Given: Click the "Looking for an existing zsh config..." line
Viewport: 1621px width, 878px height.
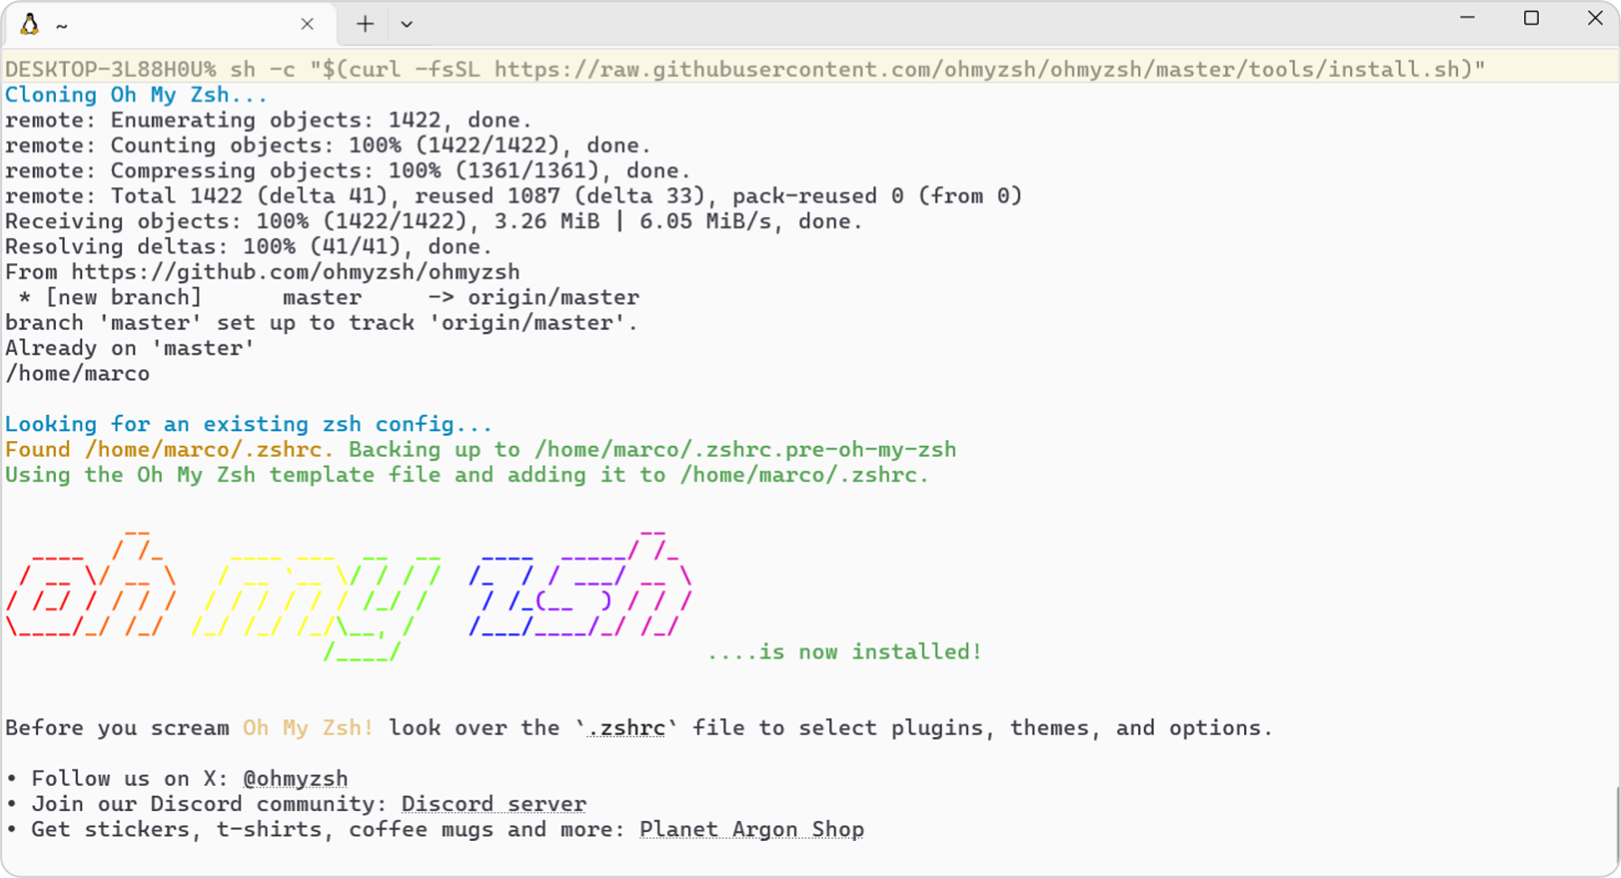Looking at the screenshot, I should [249, 424].
